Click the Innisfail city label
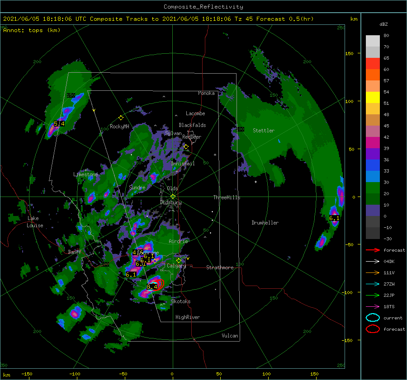The height and width of the screenshot is (380, 407). point(183,164)
